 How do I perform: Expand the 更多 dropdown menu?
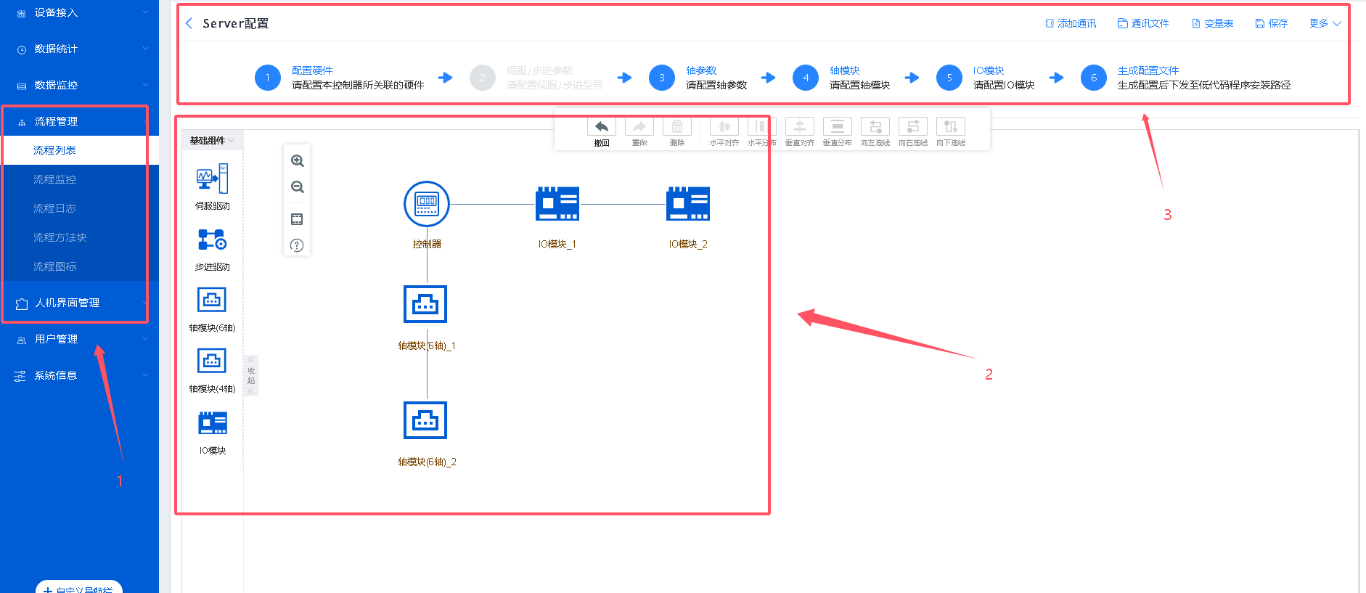point(1325,23)
